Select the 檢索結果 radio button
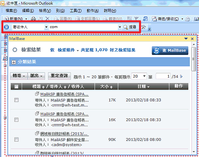Image resolution: width=199 pixels, height=157 pixels. tap(15, 50)
